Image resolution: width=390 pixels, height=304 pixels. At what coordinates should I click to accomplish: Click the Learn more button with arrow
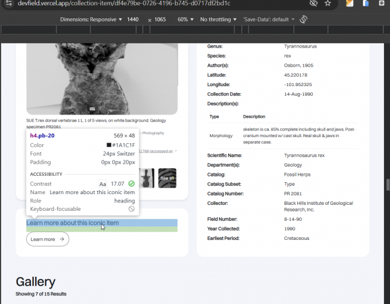pos(48,239)
